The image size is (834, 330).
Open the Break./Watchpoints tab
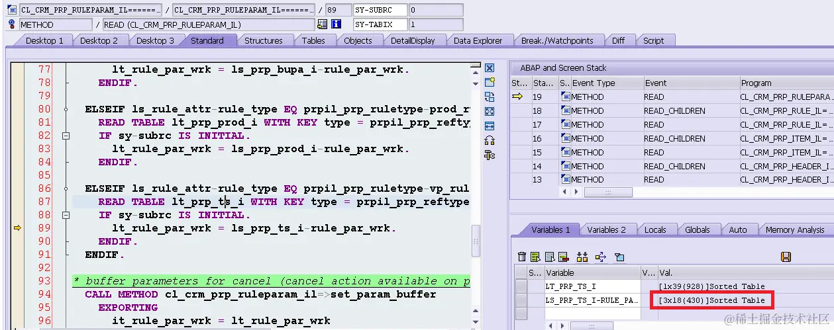coord(557,40)
